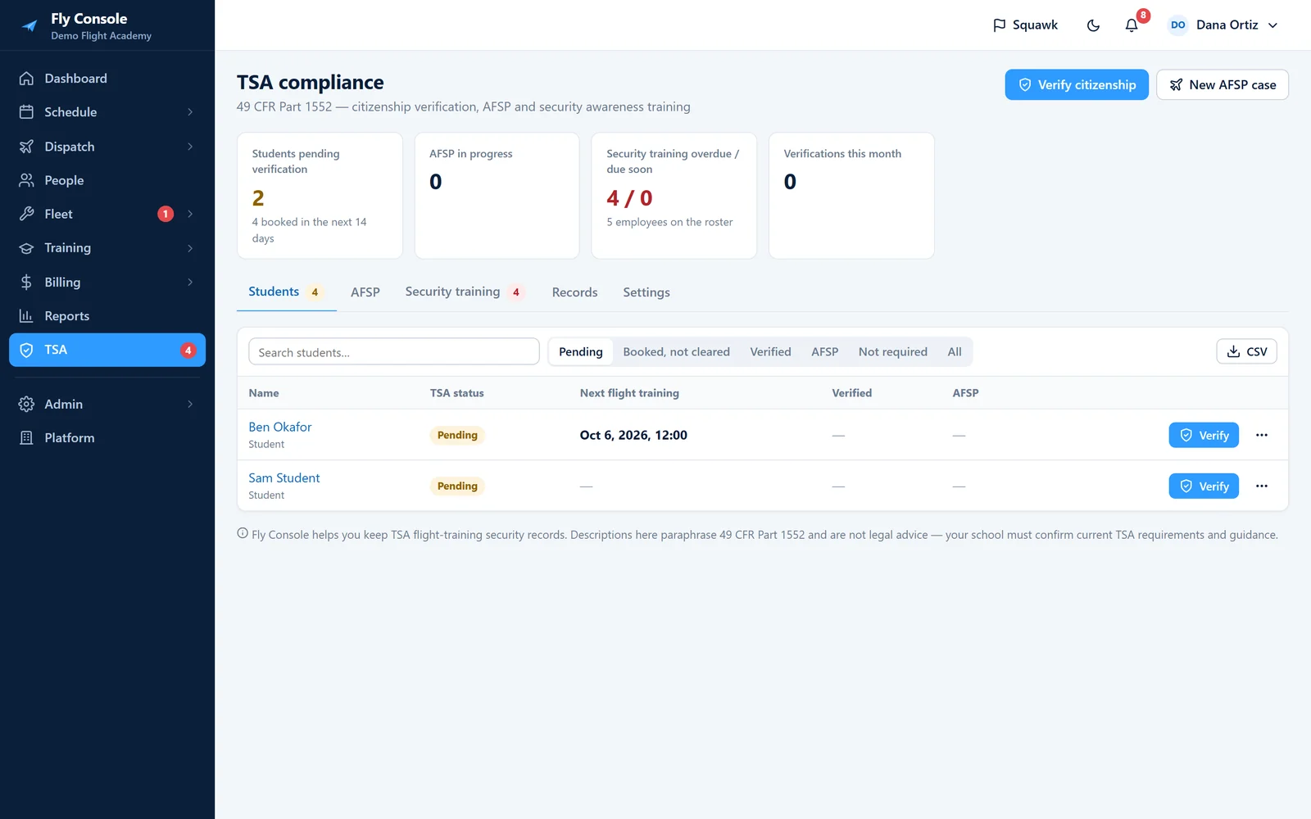This screenshot has width=1311, height=819.
Task: Select the Pending filter
Action: [581, 352]
